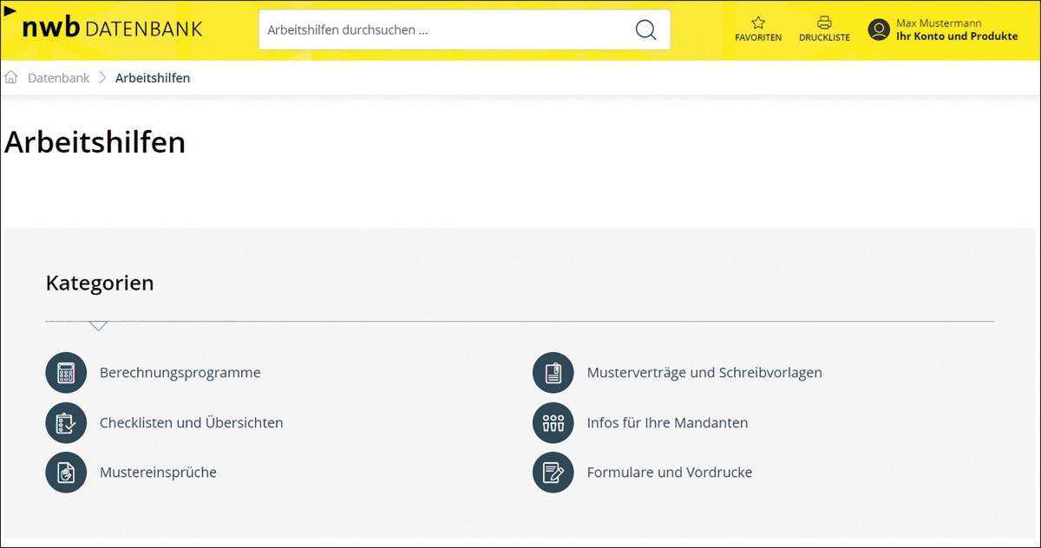The height and width of the screenshot is (548, 1041).
Task: Click the Berechnungsprogramme calculator icon
Action: (66, 373)
